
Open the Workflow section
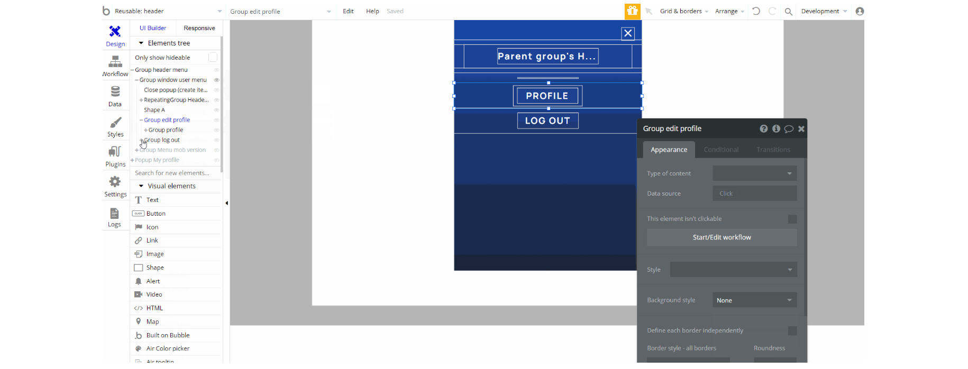115,67
